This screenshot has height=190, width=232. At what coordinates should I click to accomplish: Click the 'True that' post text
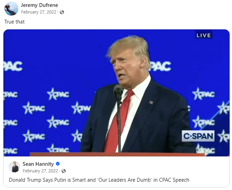(x=15, y=22)
